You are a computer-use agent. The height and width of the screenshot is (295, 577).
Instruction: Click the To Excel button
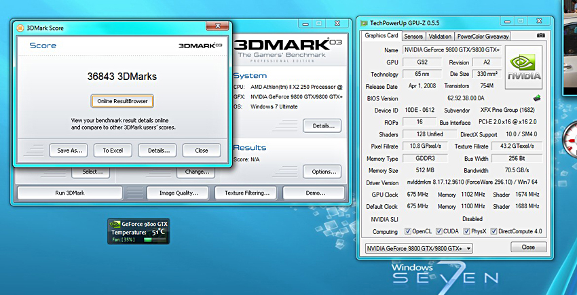coord(113,151)
